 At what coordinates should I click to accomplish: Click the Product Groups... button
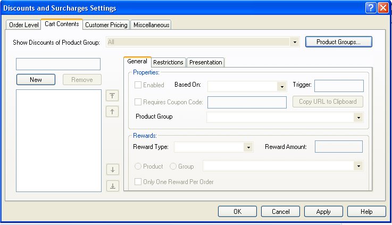click(338, 41)
